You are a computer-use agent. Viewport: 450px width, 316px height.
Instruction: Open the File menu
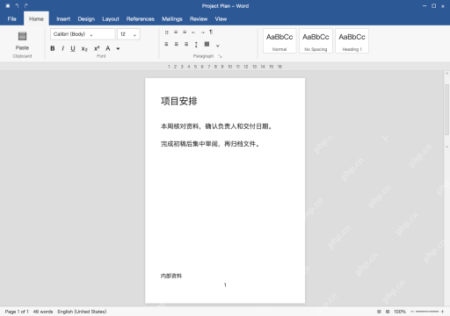[x=12, y=19]
